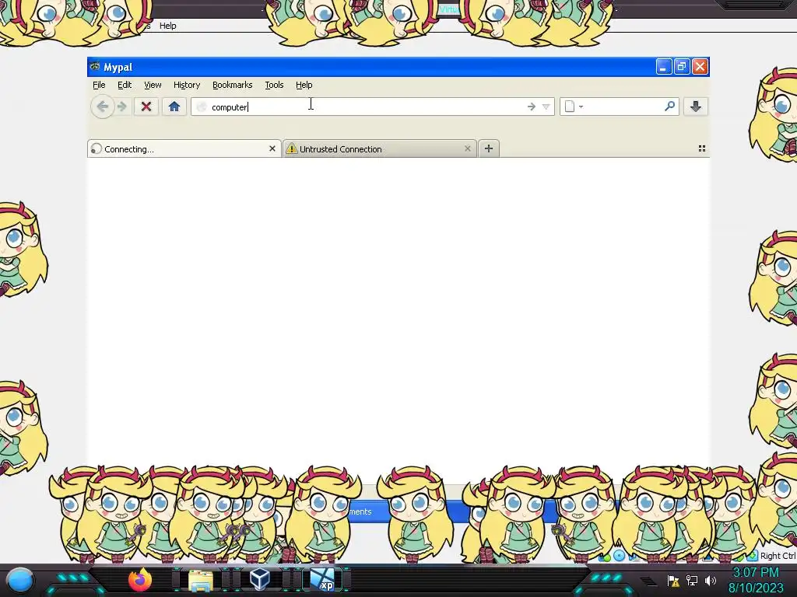
Task: Show all tabs grid icon
Action: point(702,148)
